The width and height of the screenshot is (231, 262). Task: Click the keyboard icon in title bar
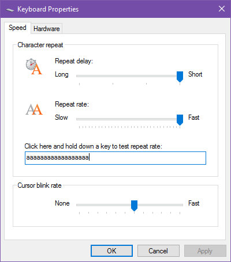[x=10, y=10]
